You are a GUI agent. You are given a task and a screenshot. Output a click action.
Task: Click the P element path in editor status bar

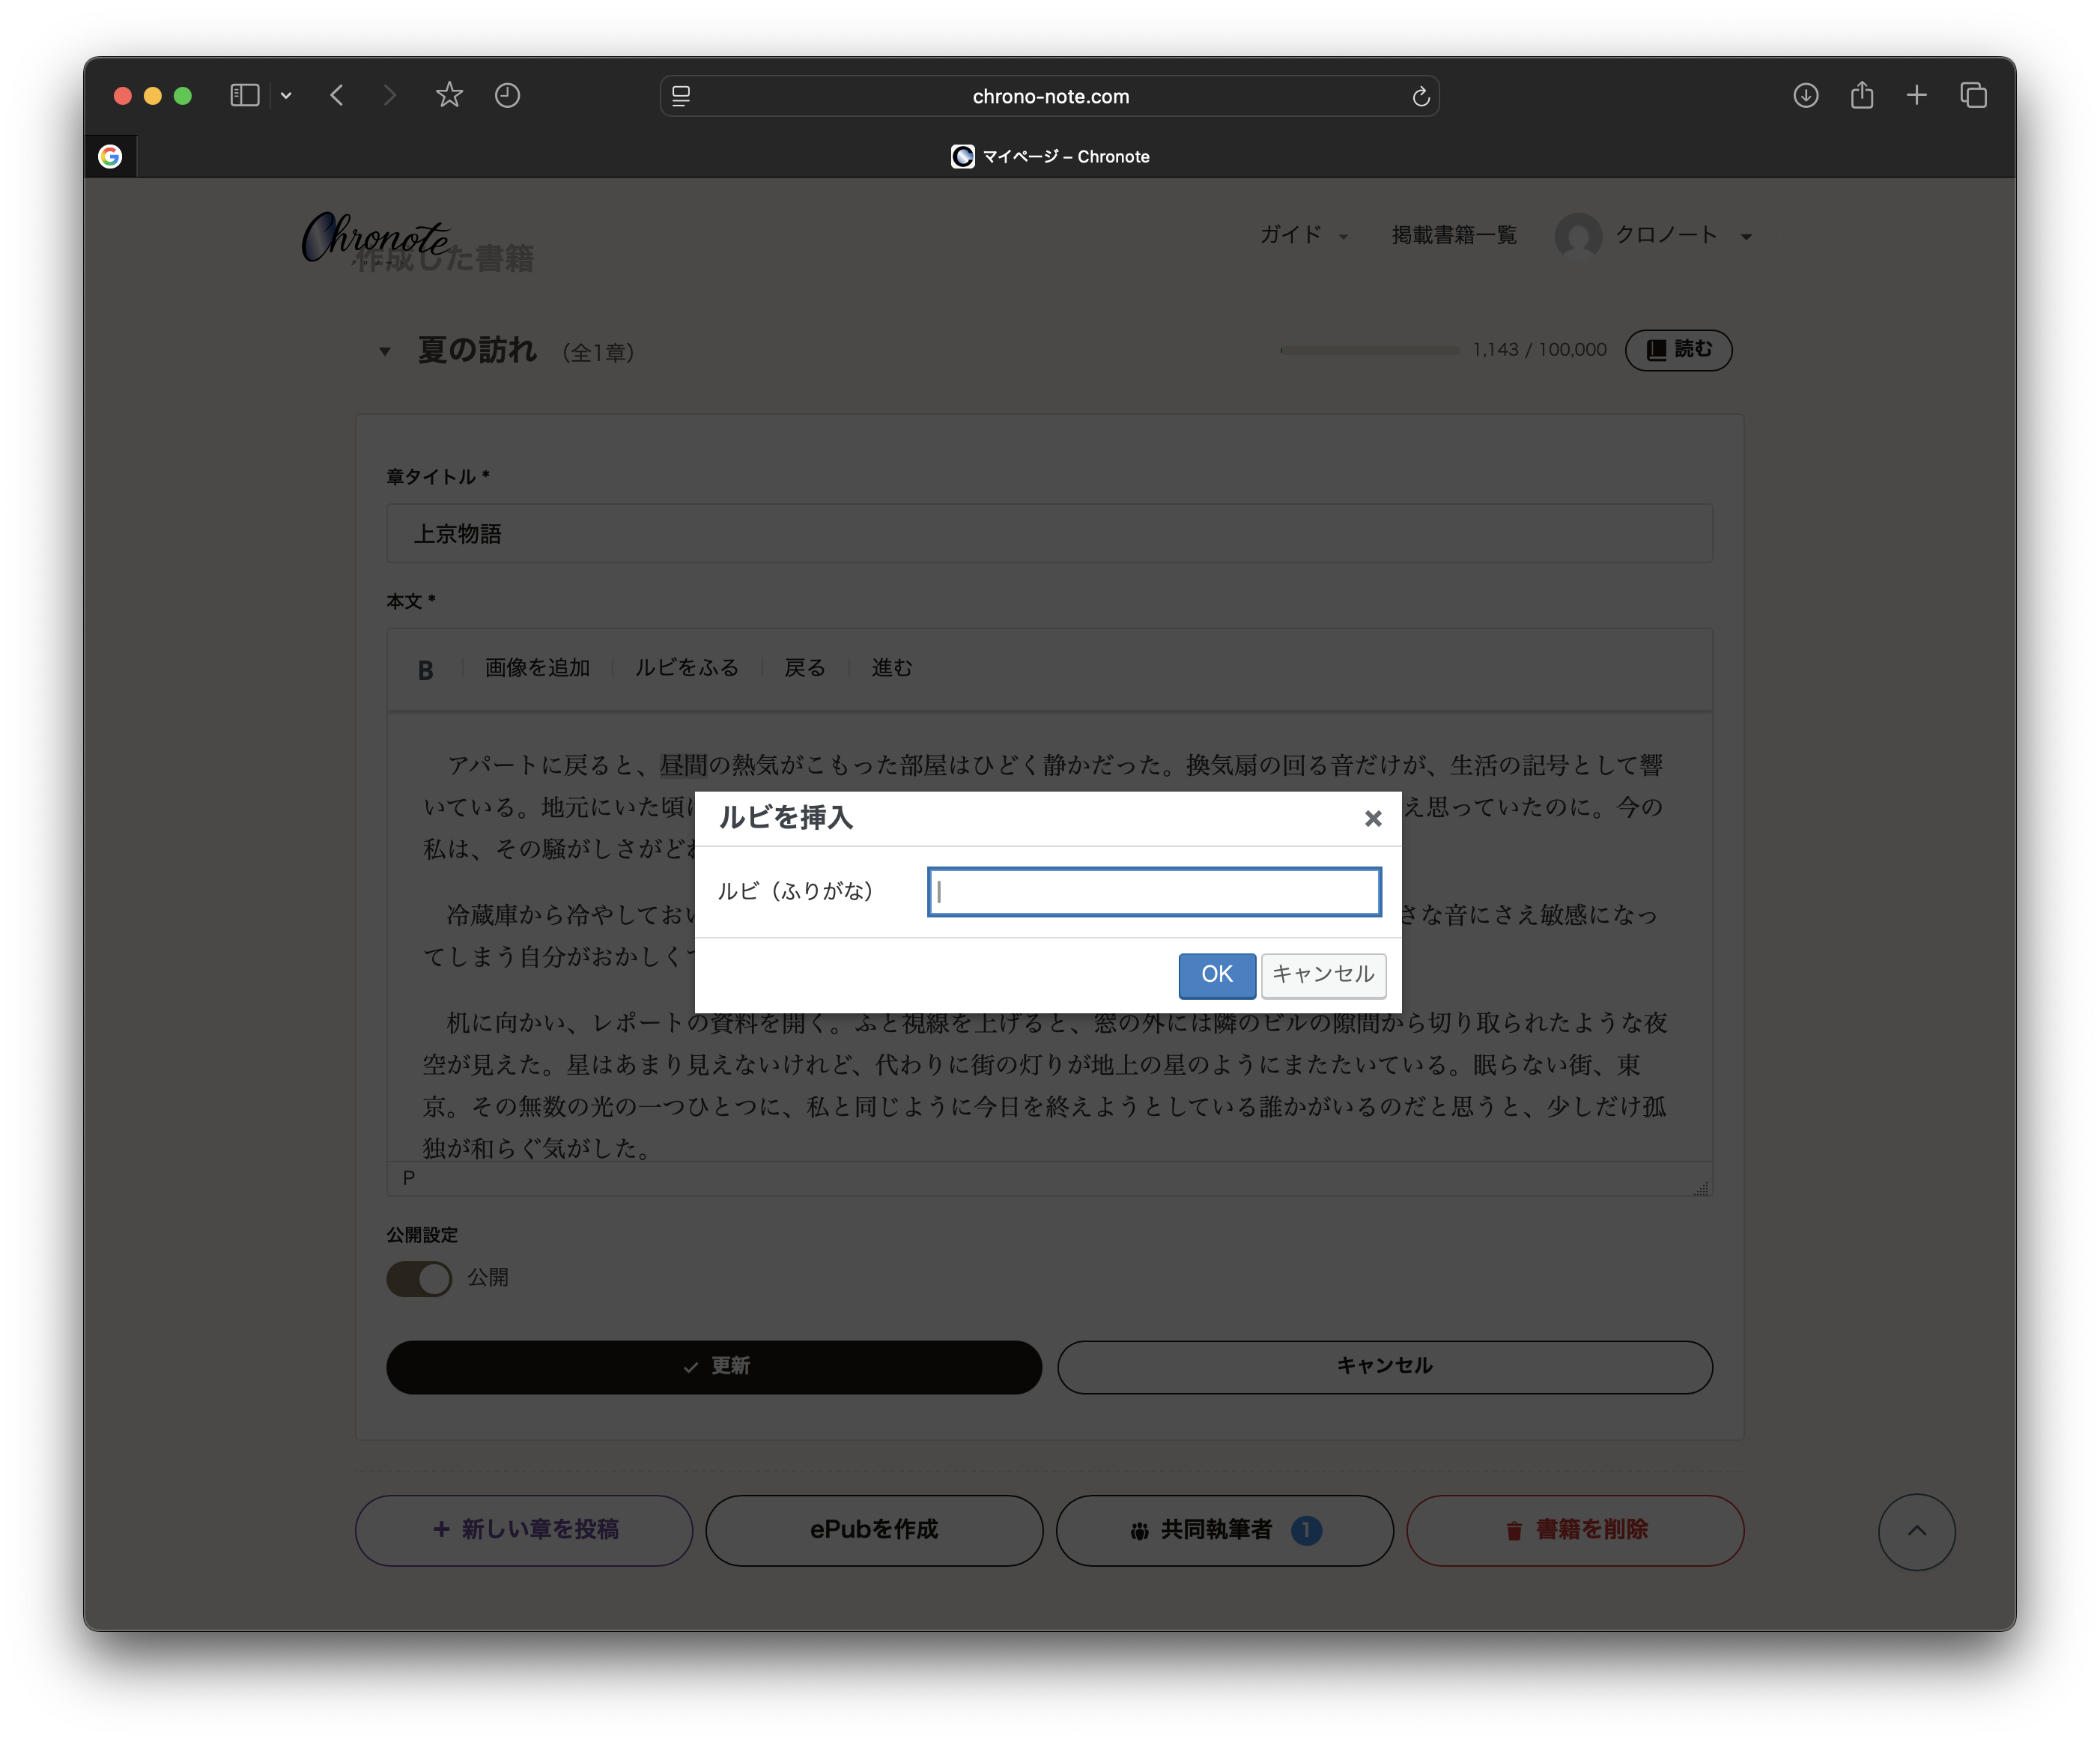tap(409, 1178)
